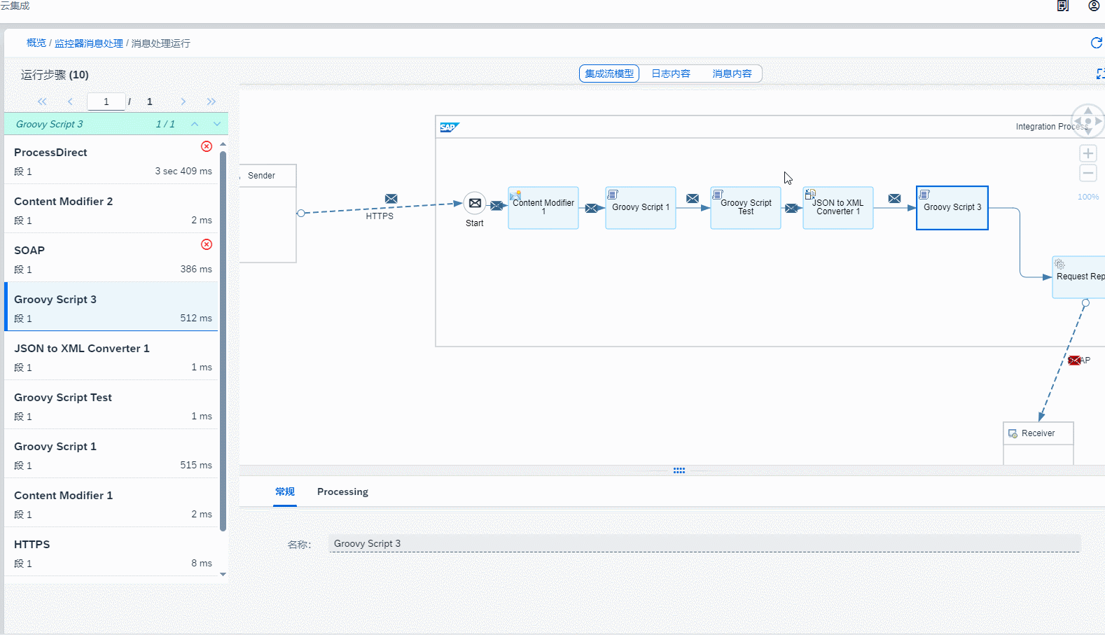Image resolution: width=1105 pixels, height=635 pixels.
Task: Open the 概览 breadcrumb link
Action: tap(36, 43)
